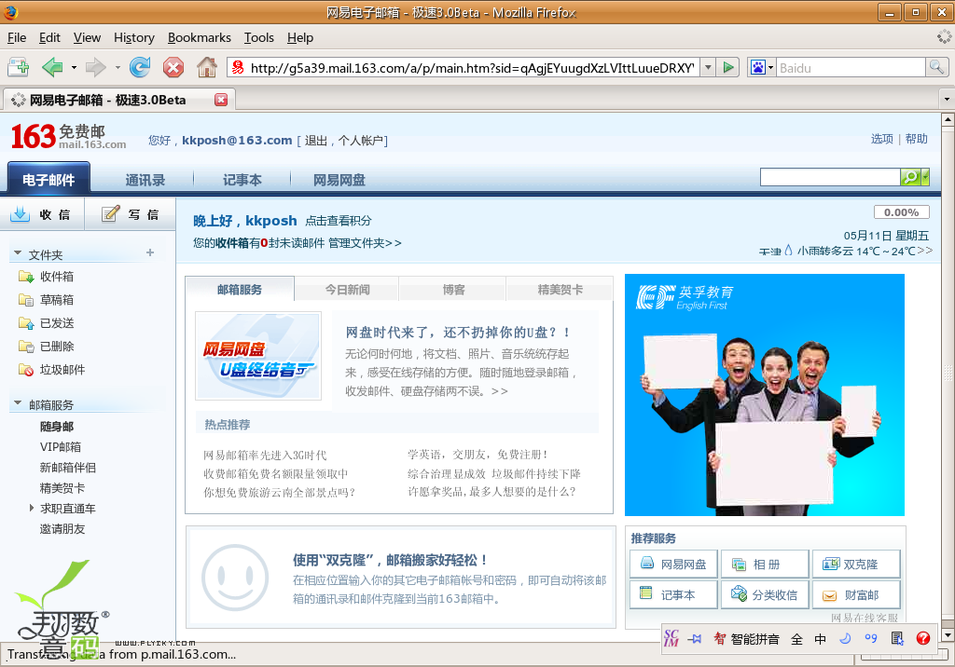Open the Bookmarks menu

click(x=200, y=38)
